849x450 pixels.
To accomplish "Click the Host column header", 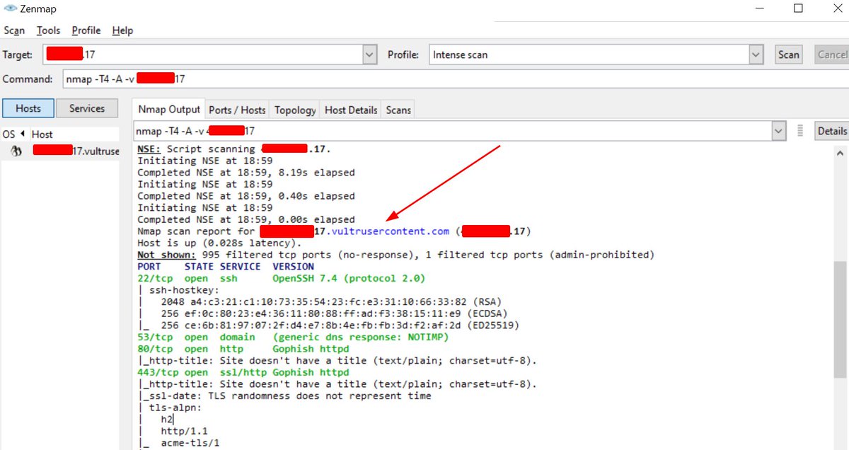I will tap(42, 134).
